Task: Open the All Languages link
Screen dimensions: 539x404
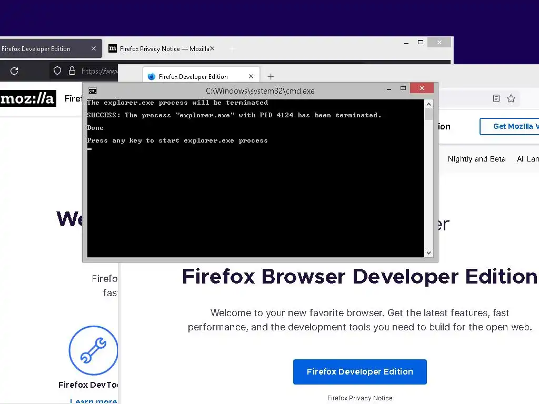Action: coord(527,159)
